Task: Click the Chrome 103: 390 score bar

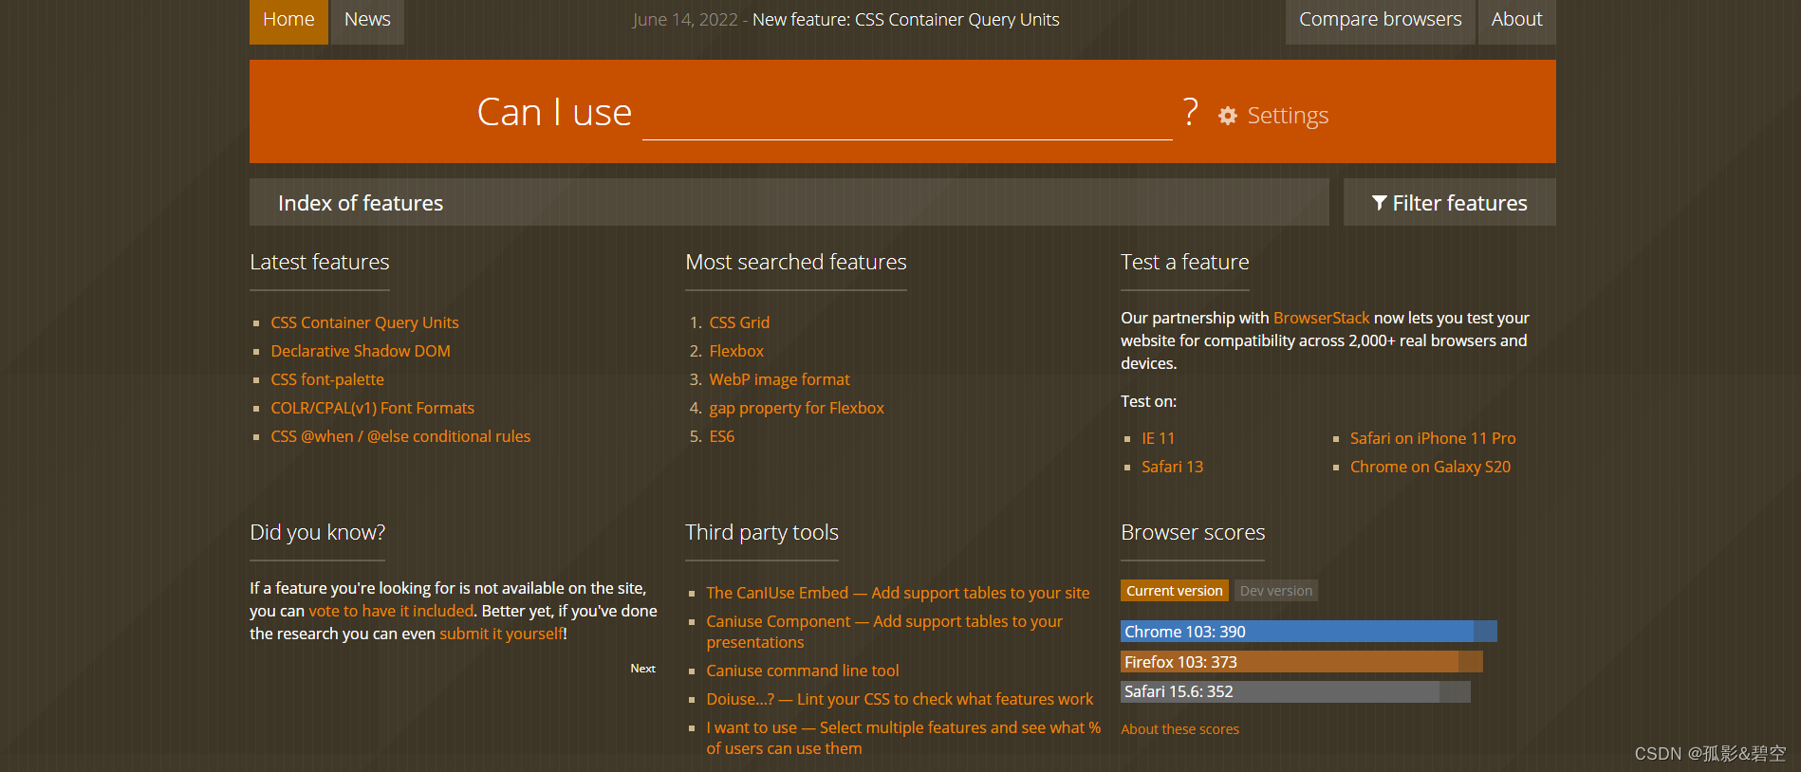Action: (x=1309, y=632)
